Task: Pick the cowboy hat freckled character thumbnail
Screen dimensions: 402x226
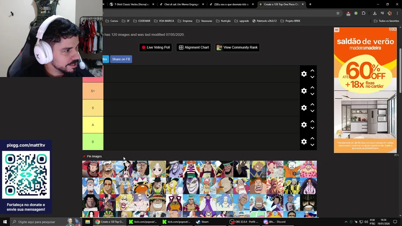Action: click(90, 169)
